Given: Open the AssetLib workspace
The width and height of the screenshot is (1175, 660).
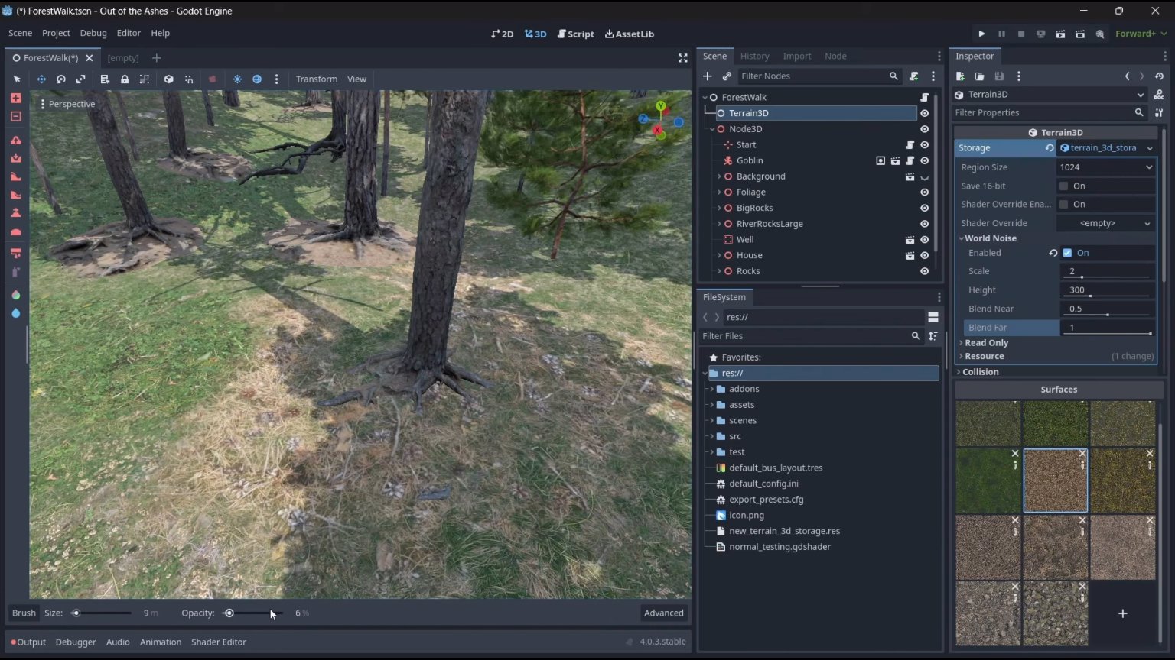Looking at the screenshot, I should 630,34.
